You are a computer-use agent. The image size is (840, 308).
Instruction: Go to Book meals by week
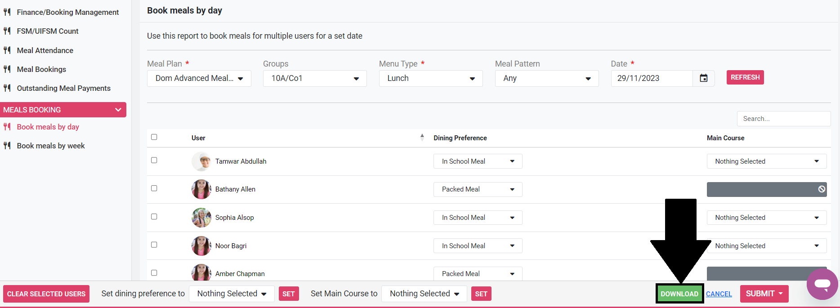(x=51, y=146)
